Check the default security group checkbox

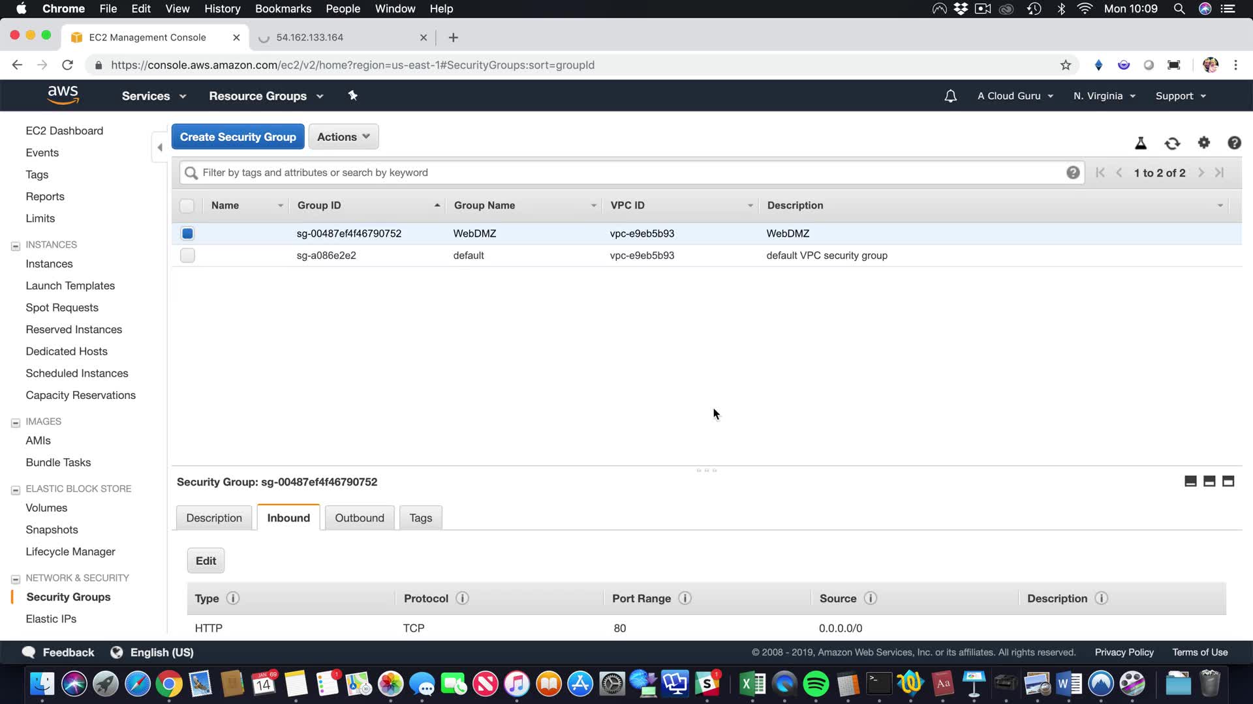pos(187,256)
